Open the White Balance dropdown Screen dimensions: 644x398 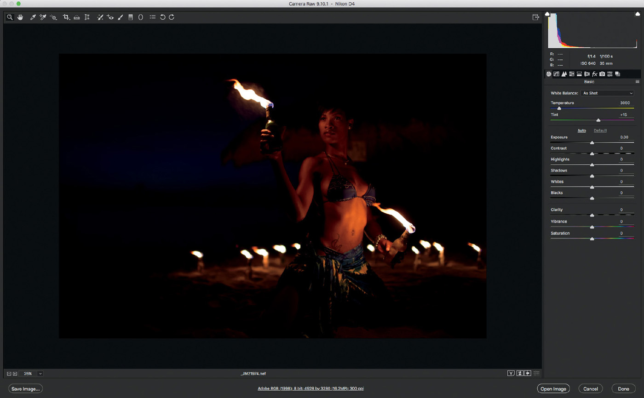(607, 93)
